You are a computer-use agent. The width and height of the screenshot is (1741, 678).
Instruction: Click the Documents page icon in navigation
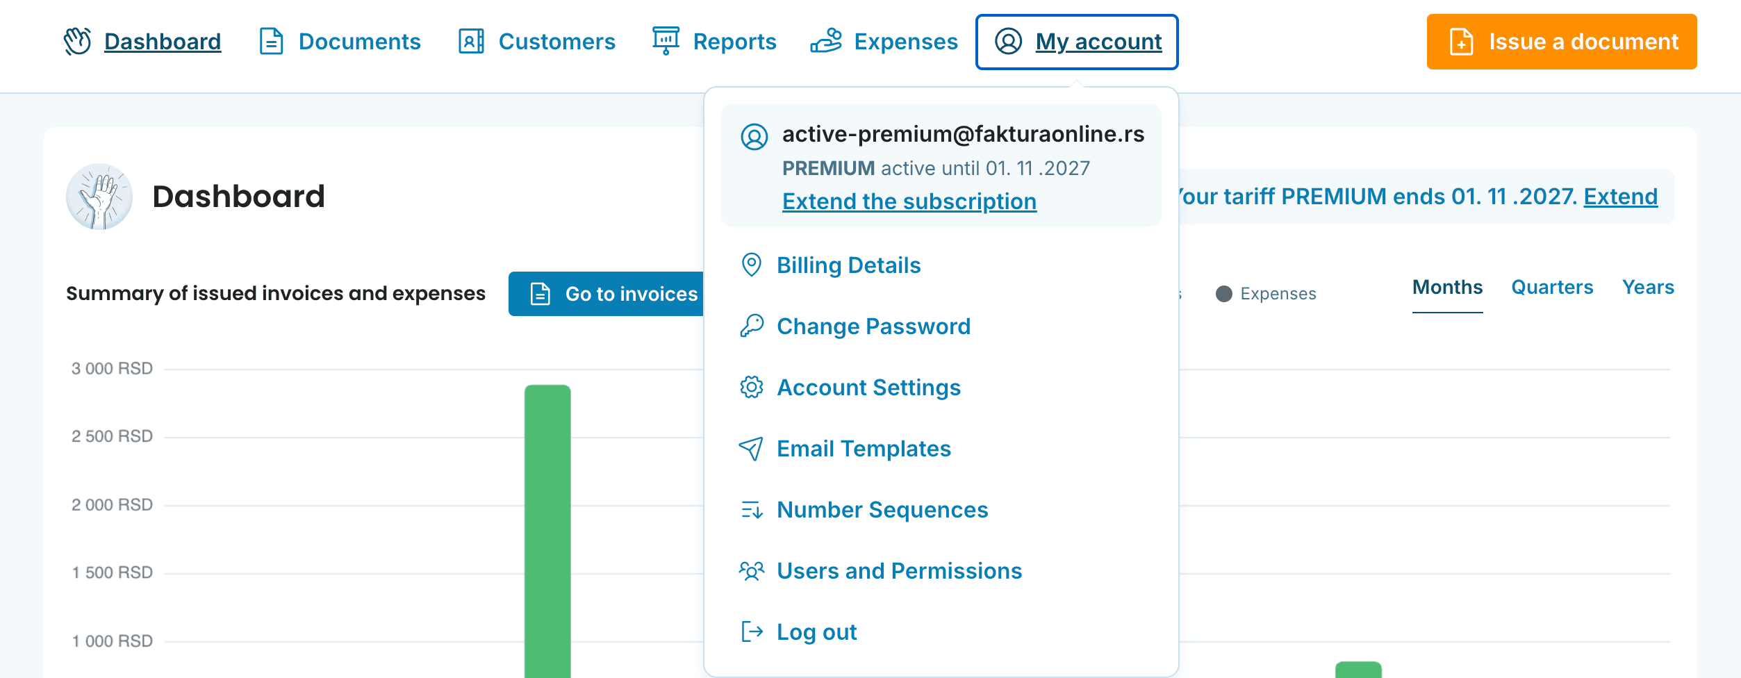pos(271,42)
